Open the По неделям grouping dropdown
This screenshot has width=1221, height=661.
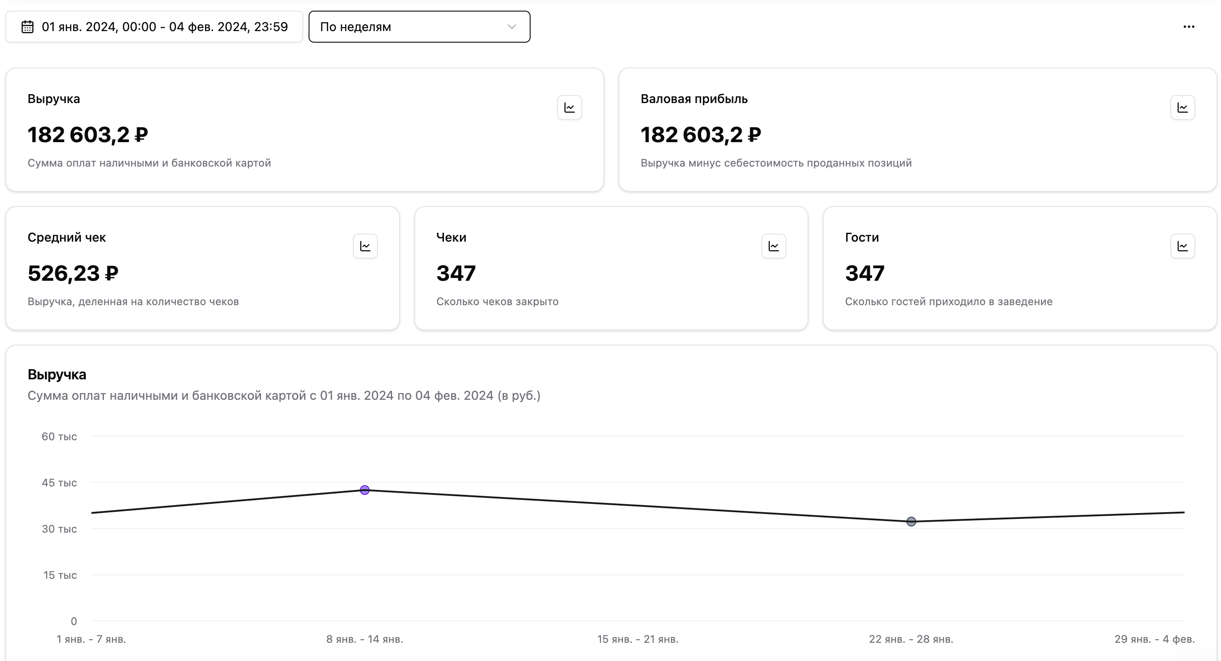pyautogui.click(x=419, y=27)
